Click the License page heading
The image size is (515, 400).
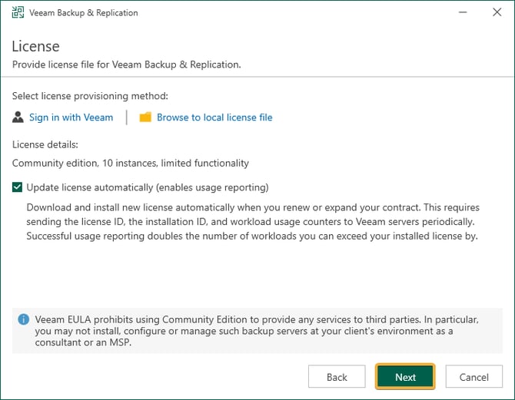pos(36,46)
